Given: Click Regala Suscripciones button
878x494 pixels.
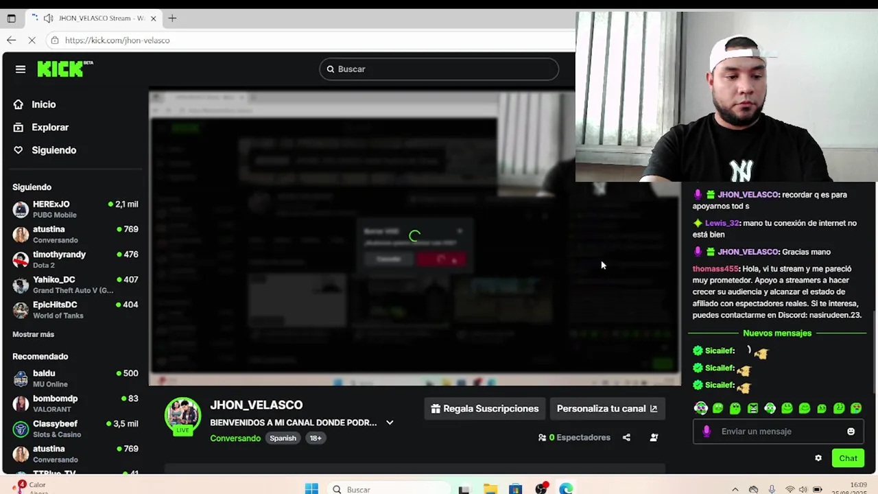Looking at the screenshot, I should pyautogui.click(x=484, y=408).
